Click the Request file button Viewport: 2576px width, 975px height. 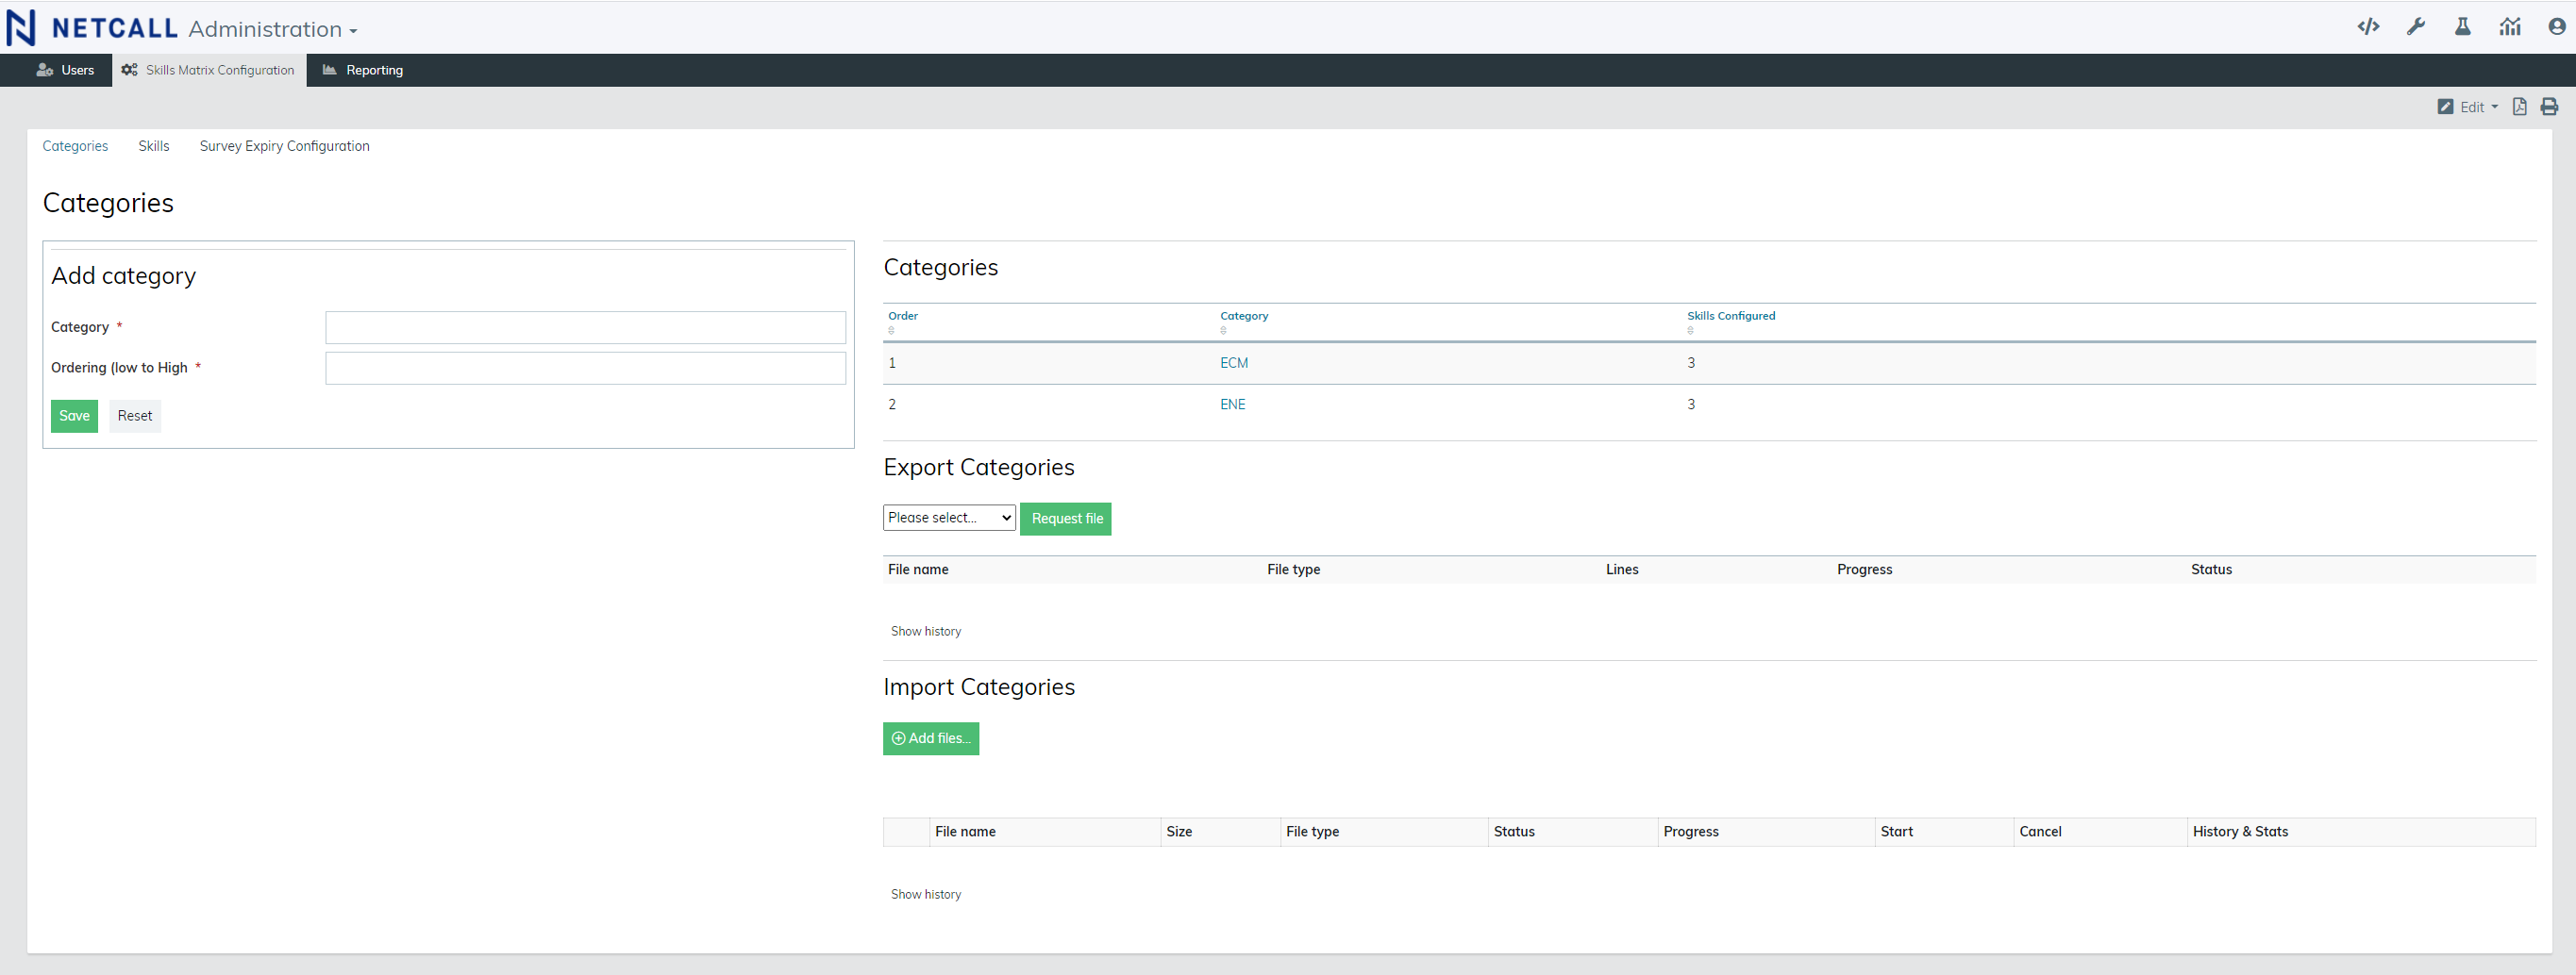point(1066,519)
